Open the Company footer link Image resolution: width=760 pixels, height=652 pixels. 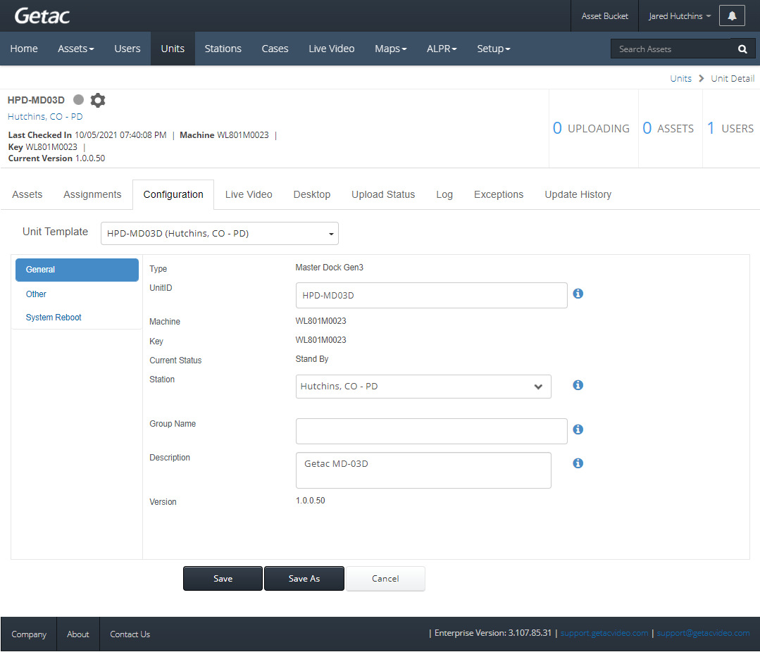pyautogui.click(x=29, y=634)
